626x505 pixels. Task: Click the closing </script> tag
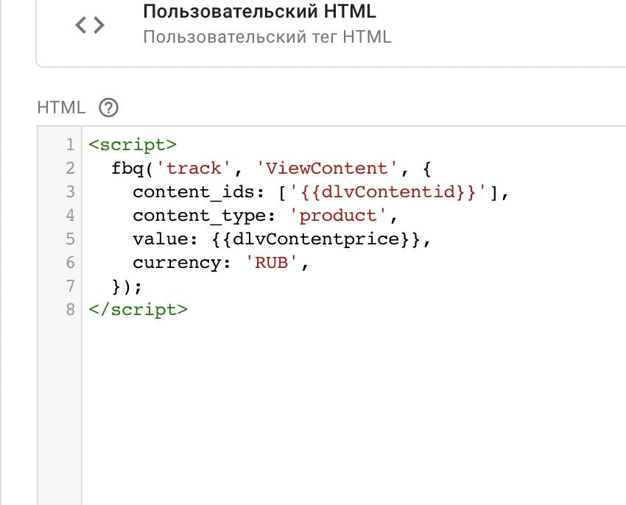point(138,310)
